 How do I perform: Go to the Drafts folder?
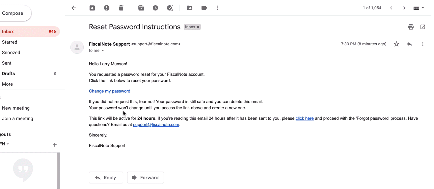(9, 73)
